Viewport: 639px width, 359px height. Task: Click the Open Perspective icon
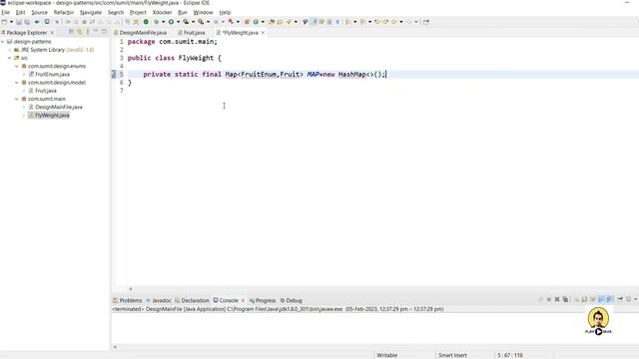coord(426,22)
